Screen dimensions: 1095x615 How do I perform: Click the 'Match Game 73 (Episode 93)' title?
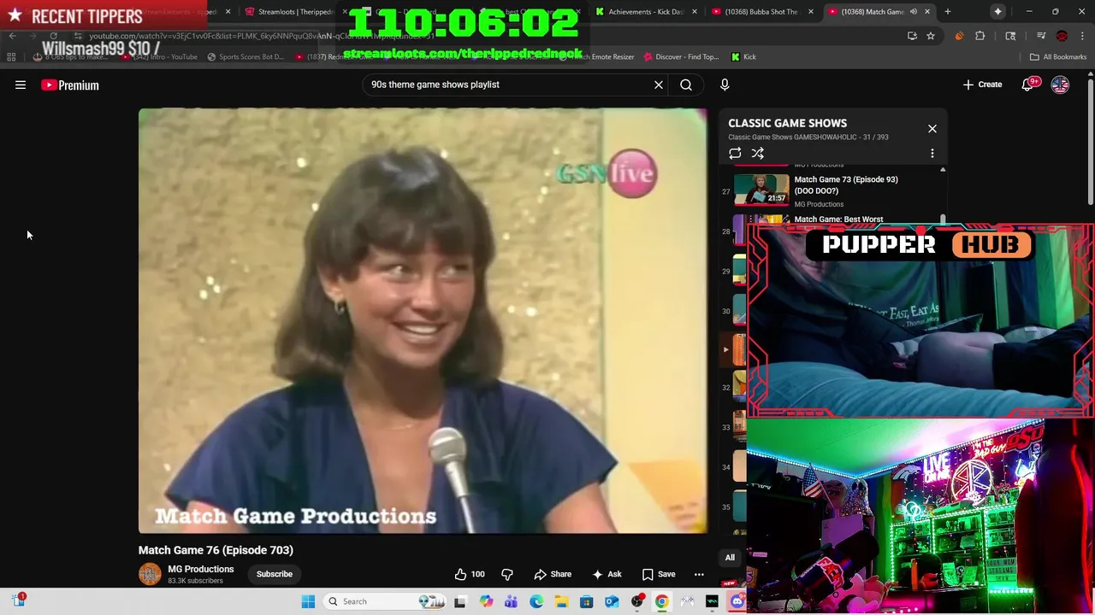(x=846, y=184)
